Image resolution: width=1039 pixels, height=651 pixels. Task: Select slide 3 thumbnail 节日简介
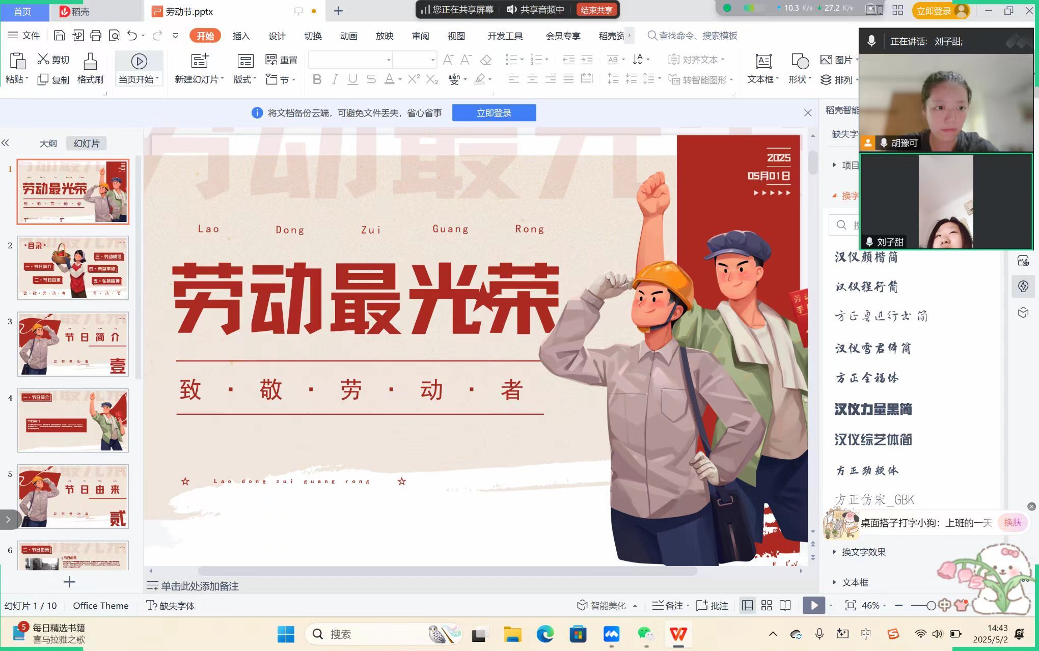[x=73, y=344]
